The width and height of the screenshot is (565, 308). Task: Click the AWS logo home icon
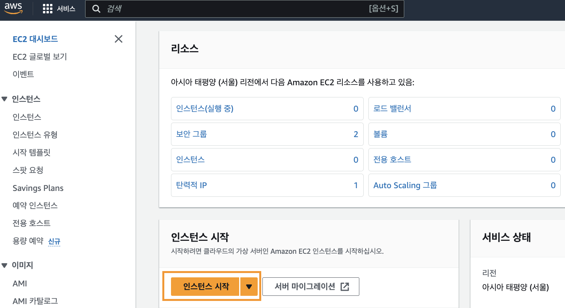(x=13, y=9)
